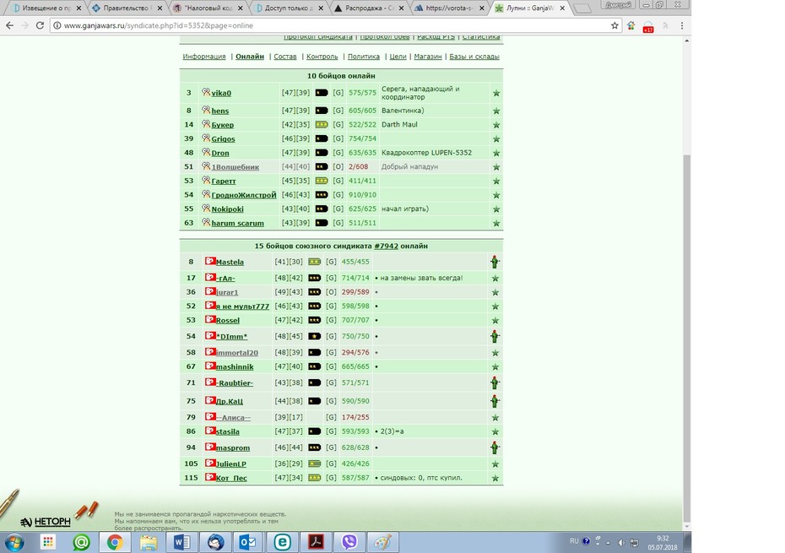
Task: Click the red syndicate flag beside Rossel
Action: click(210, 320)
